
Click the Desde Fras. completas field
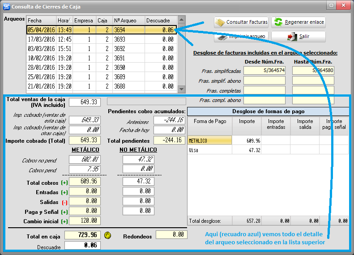264,90
